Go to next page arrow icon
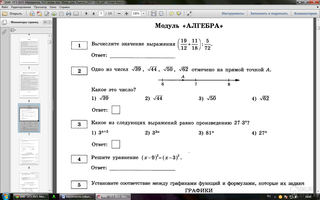Viewport: 320px width, 200px height. coord(93,14)
